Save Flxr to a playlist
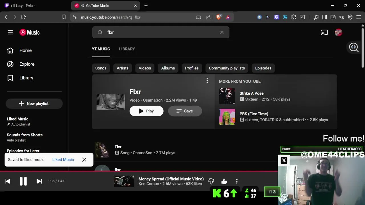Viewport: 365px width, 205px height. pos(185,111)
